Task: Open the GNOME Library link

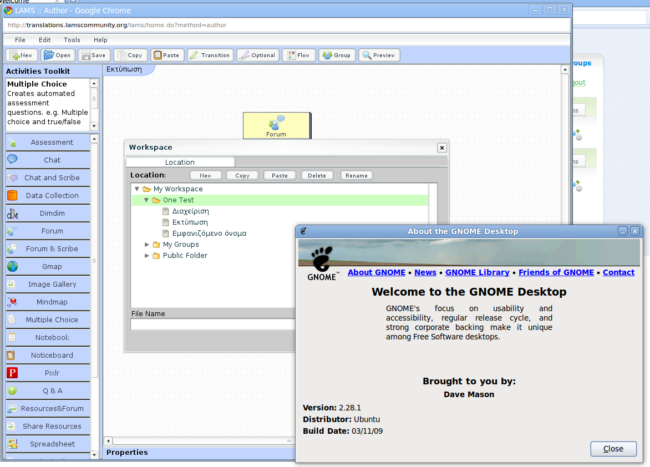Action: click(477, 272)
